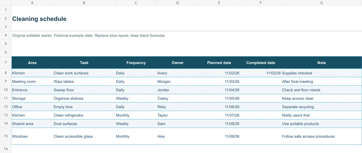Click the 'Supplies checked' note cell
The width and height of the screenshot is (362, 153).
click(322, 73)
